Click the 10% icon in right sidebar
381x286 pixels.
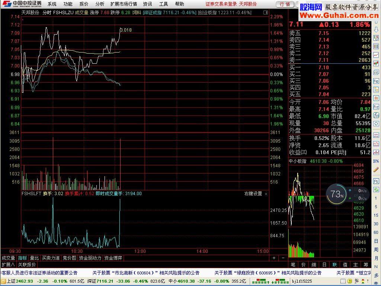[376, 161]
